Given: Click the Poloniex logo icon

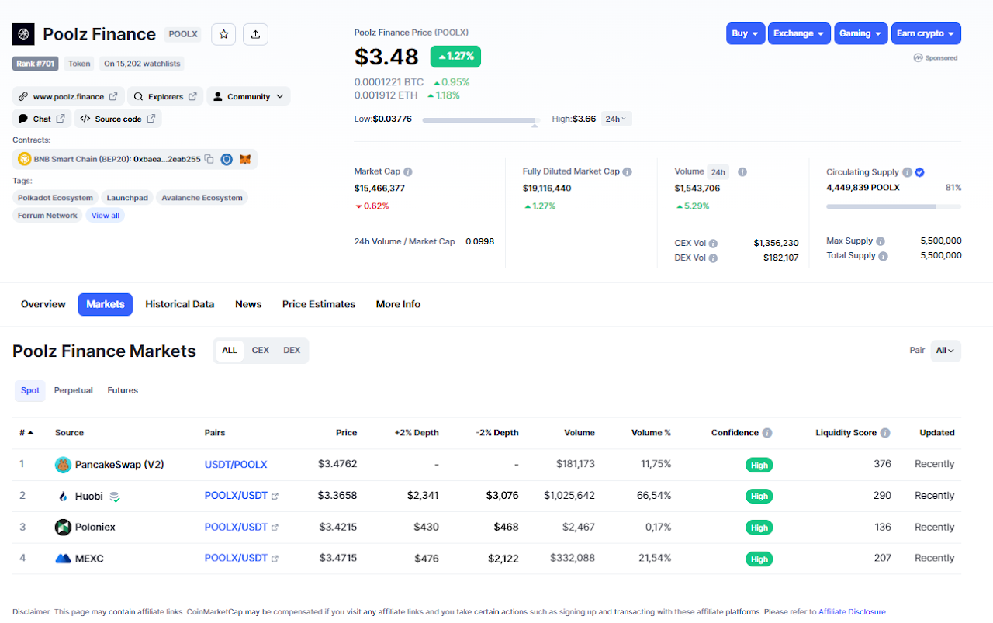Looking at the screenshot, I should 64,528.
